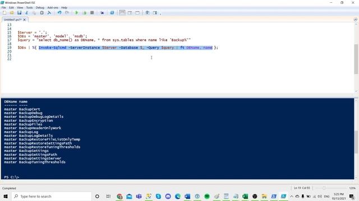Show hidden system tray icons chevron

pos(292,196)
